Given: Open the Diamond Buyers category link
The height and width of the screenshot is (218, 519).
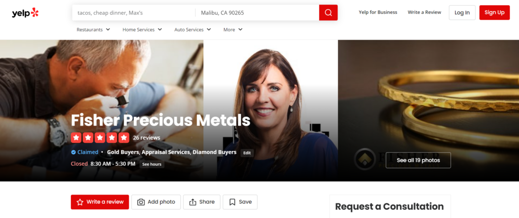Looking at the screenshot, I should tap(214, 153).
